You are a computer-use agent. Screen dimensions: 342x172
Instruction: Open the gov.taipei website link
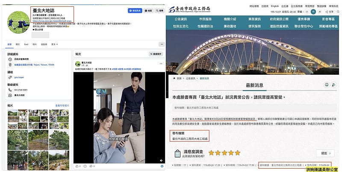(x=19, y=77)
